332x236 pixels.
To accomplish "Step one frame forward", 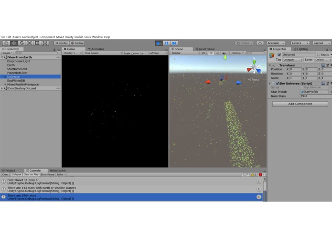I will tap(174, 43).
